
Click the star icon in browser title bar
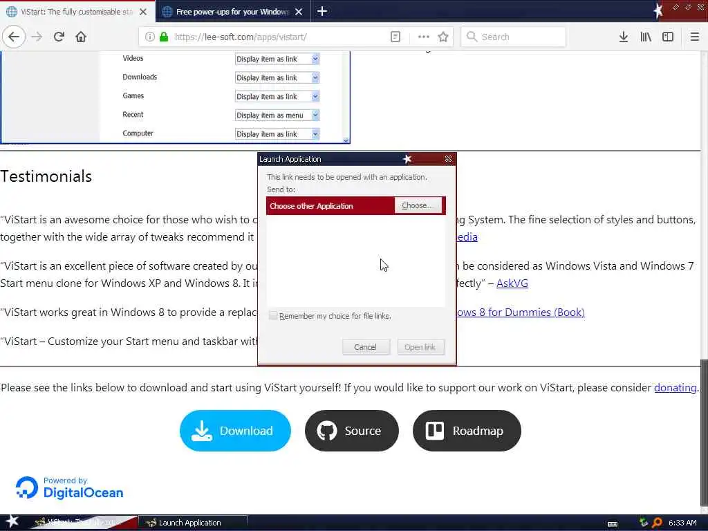[x=658, y=10]
